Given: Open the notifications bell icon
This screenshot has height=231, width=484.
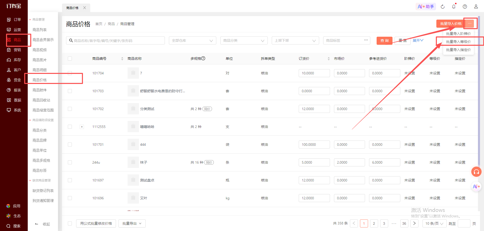Looking at the screenshot, I should click(x=454, y=7).
